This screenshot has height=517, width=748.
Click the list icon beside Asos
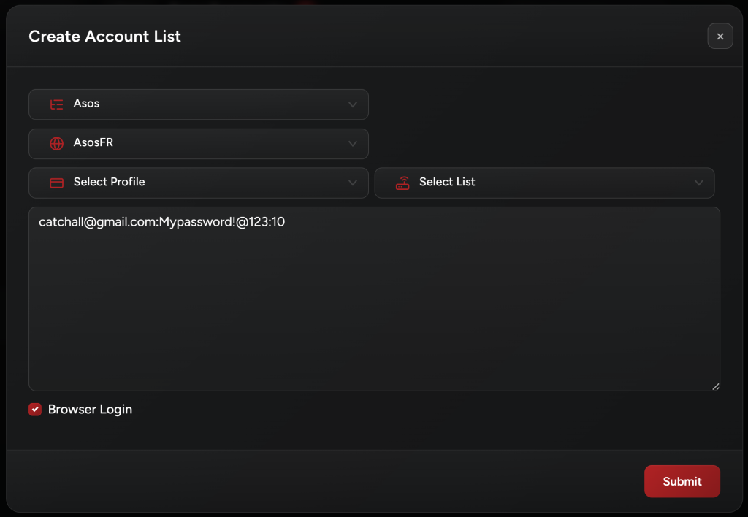point(56,104)
